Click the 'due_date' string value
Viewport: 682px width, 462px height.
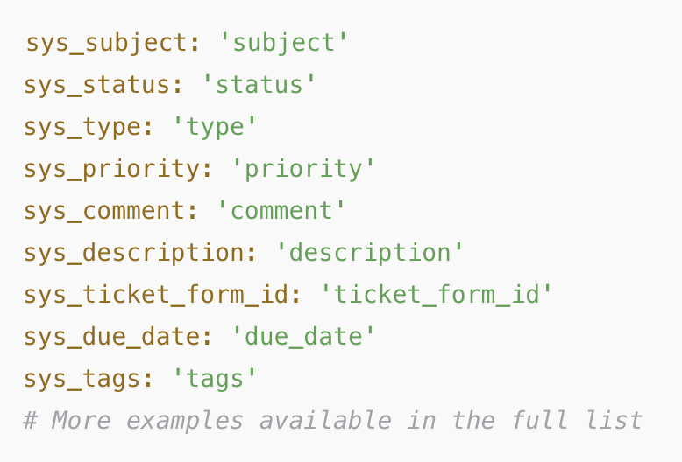[303, 337]
